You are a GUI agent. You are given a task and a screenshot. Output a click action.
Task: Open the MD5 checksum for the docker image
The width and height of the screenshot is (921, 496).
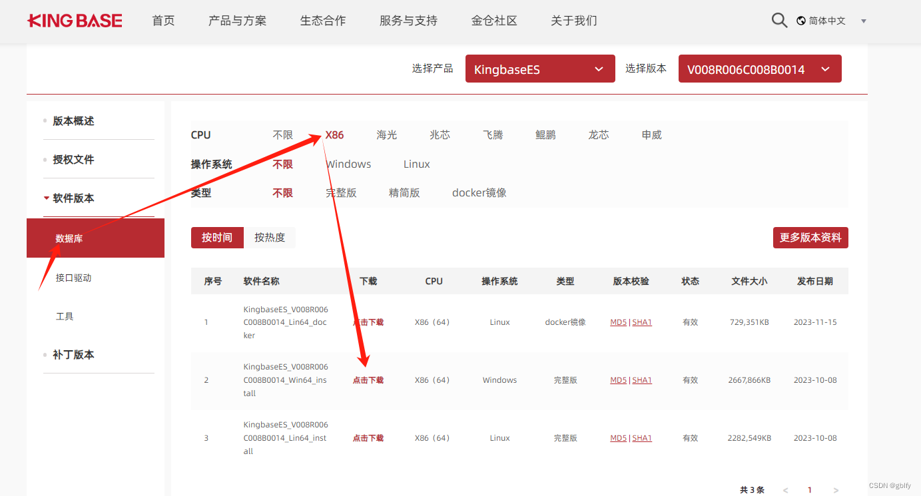click(x=618, y=322)
